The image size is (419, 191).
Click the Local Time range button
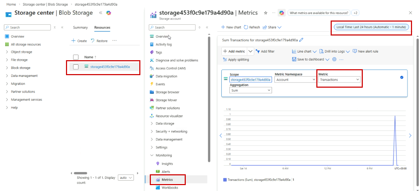[371, 27]
